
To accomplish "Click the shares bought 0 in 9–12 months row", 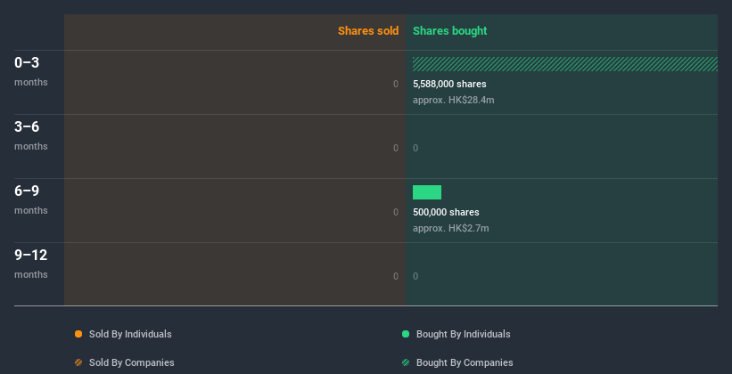I will 415,277.
